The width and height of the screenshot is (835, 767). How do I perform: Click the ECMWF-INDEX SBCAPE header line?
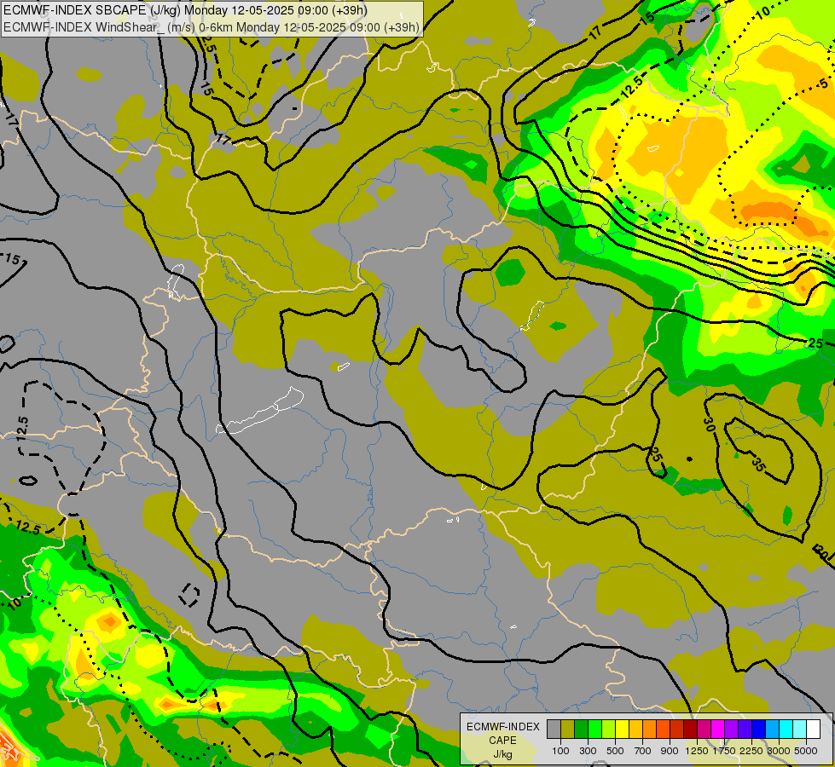185,10
